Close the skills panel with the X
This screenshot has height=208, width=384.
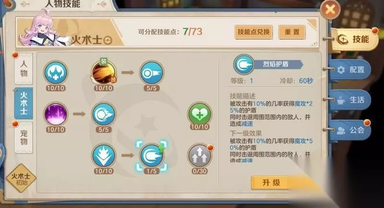(330, 10)
